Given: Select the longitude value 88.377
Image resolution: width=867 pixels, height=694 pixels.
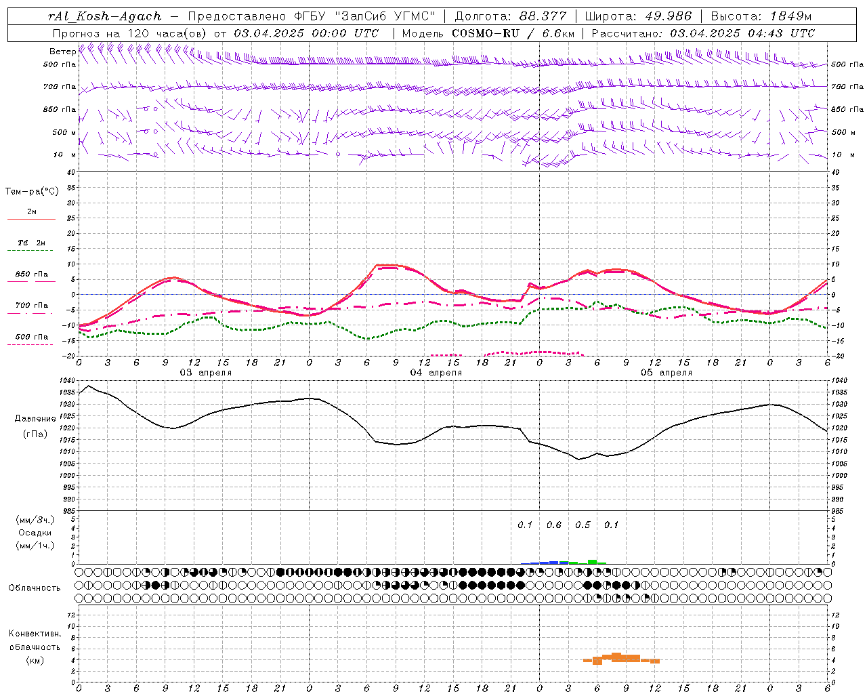Looking at the screenshot, I should (543, 16).
